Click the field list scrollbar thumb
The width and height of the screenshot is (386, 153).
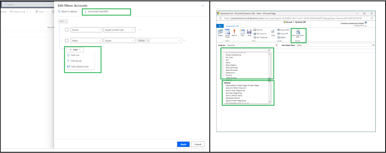(x=269, y=80)
